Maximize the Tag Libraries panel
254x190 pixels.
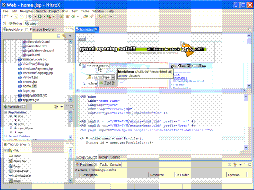(71, 144)
